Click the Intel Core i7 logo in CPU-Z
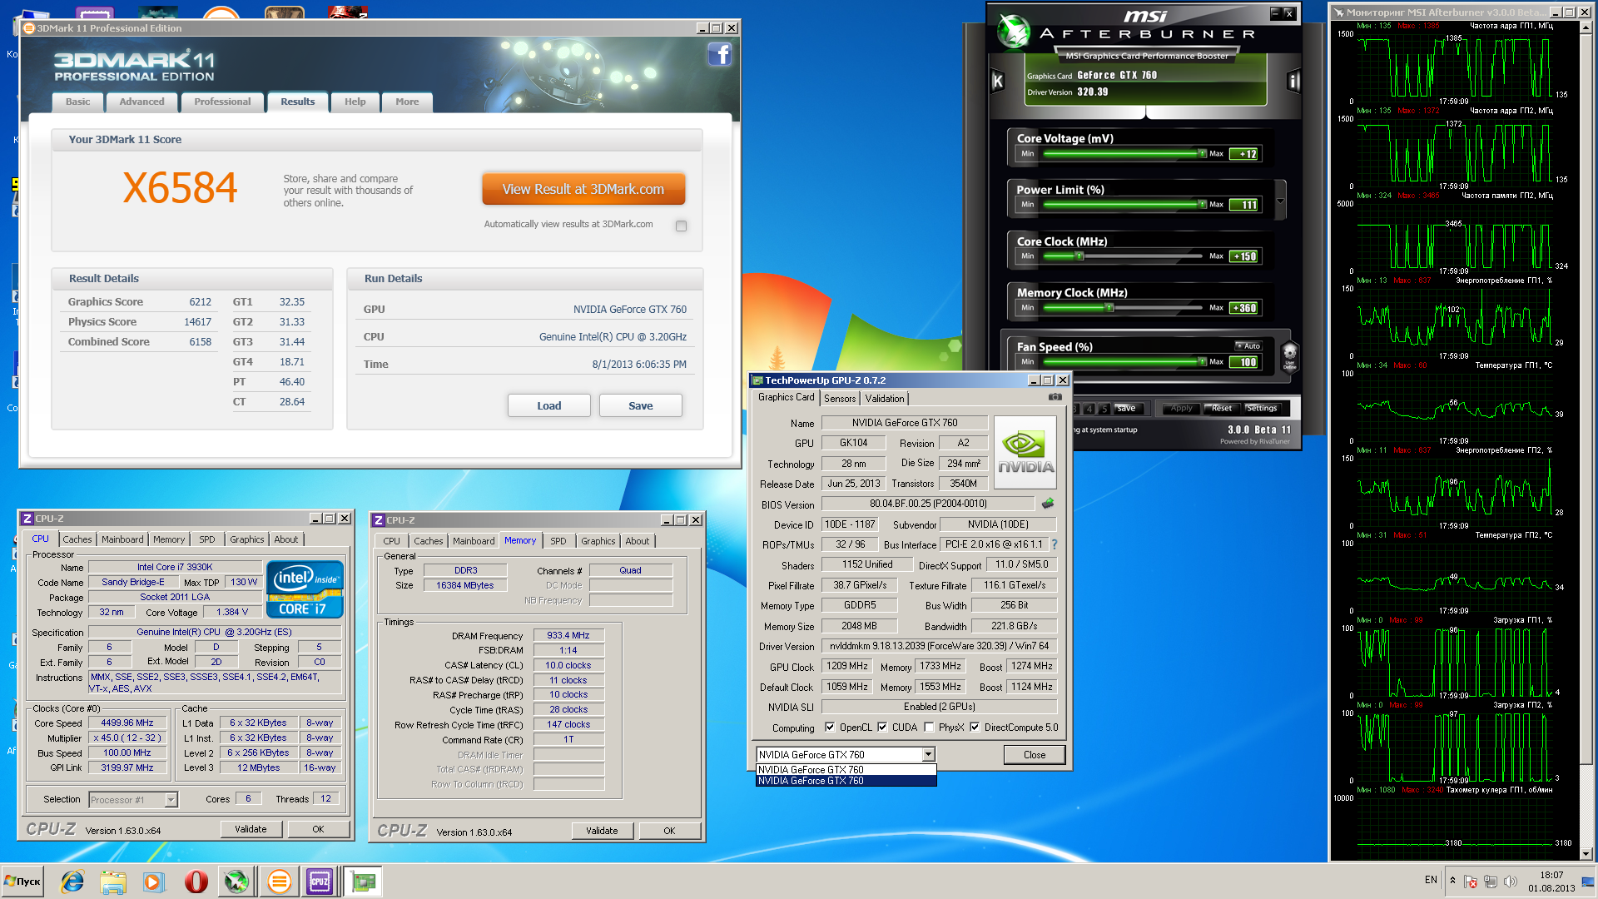Viewport: 1598px width, 899px height. tap(305, 589)
